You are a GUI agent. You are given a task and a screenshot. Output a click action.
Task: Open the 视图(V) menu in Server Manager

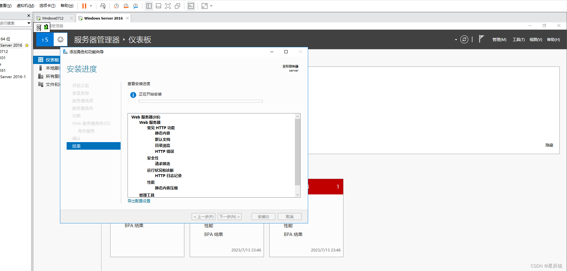pos(536,40)
